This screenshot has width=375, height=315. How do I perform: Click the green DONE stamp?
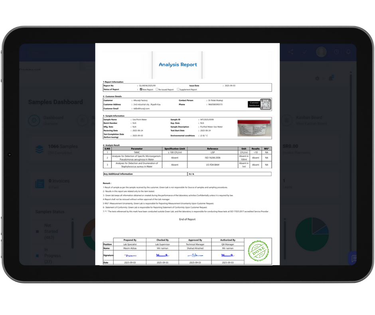click(257, 251)
